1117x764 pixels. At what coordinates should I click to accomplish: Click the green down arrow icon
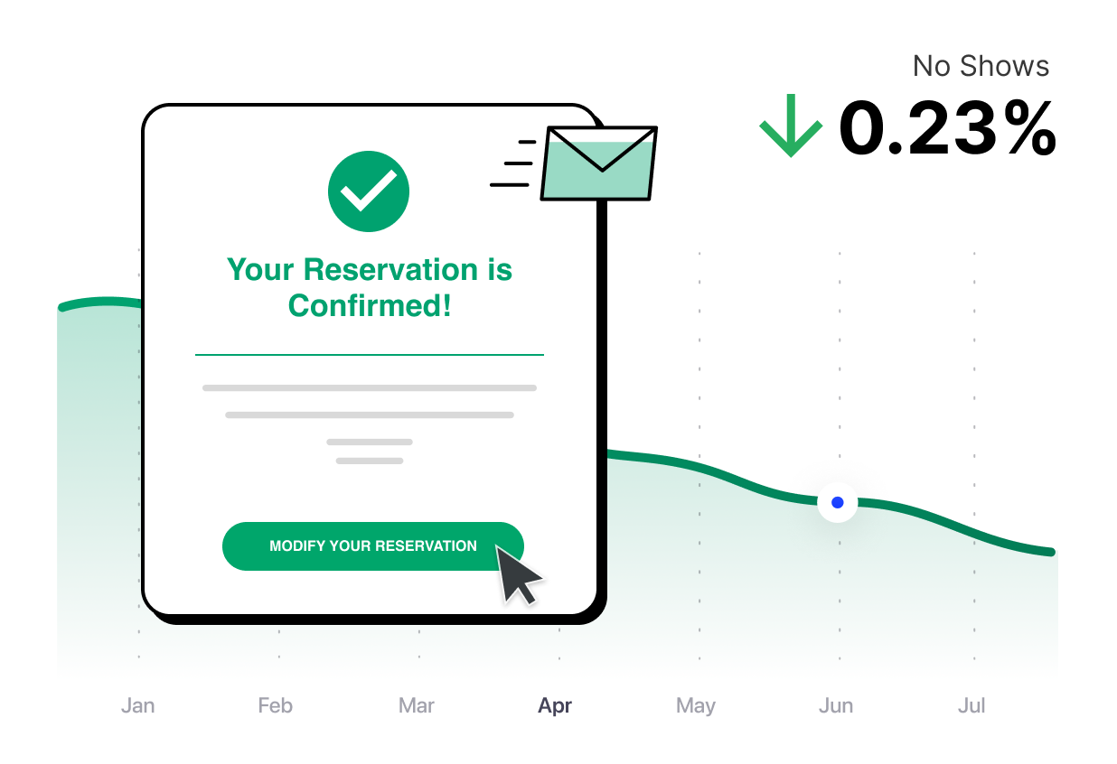(x=791, y=126)
